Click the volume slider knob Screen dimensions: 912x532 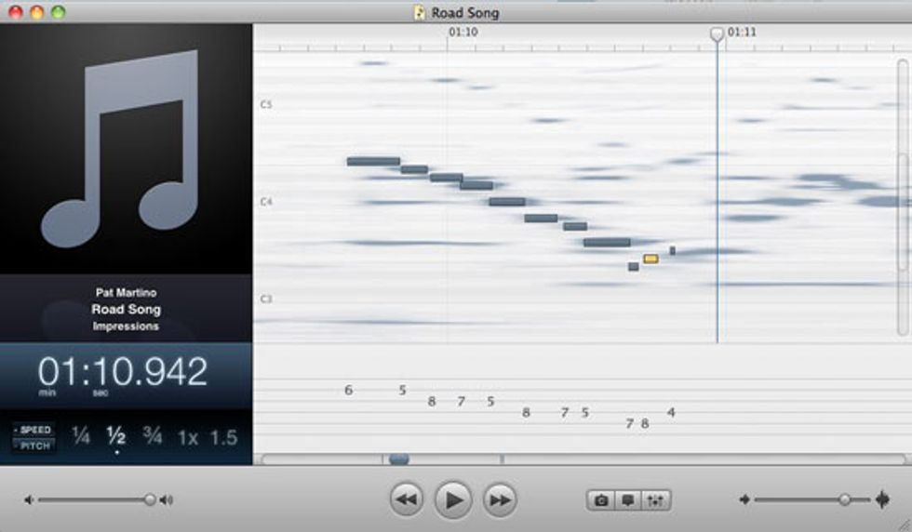point(150,499)
